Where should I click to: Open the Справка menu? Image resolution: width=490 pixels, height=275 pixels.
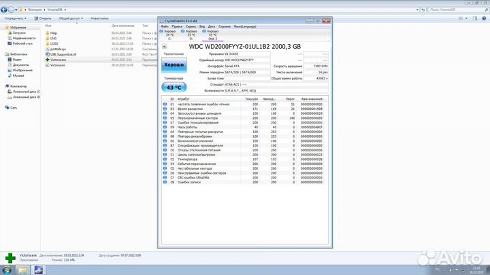[x=225, y=26]
